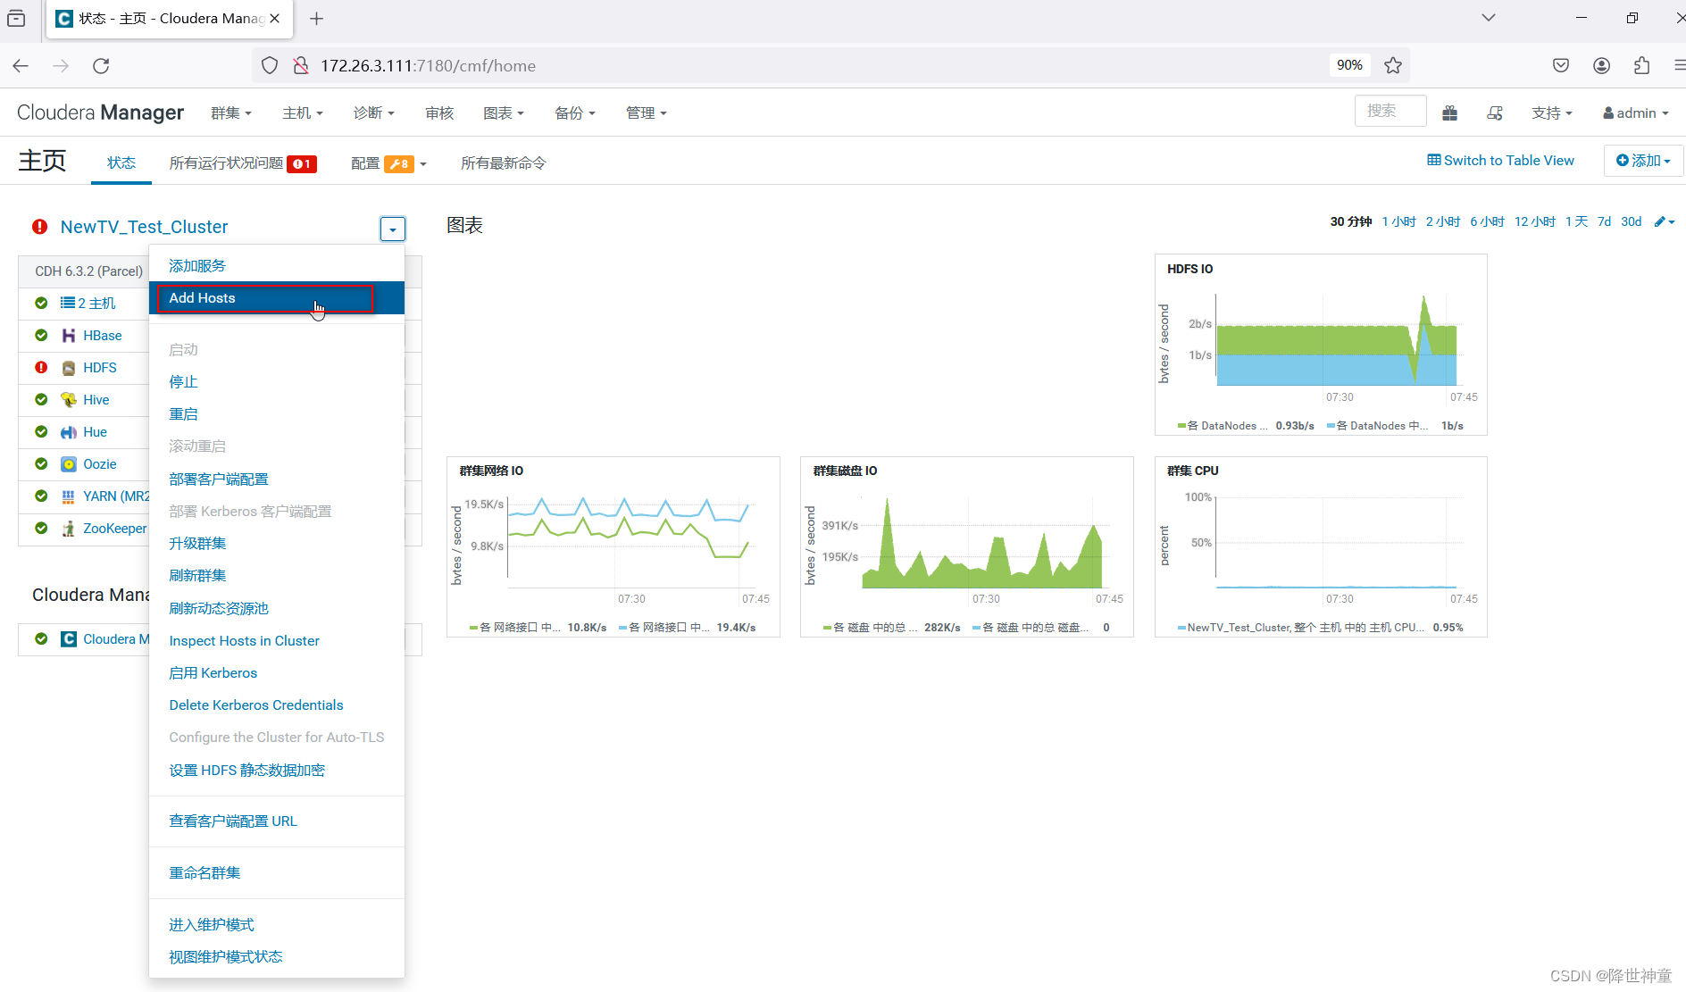Click Switch to Table View link
Viewport: 1686px width, 992px height.
click(x=1500, y=161)
